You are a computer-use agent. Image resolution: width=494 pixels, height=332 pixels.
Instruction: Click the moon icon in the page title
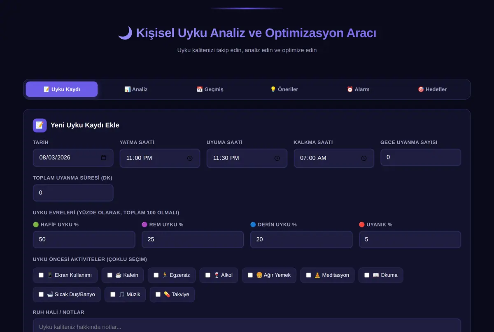[125, 33]
